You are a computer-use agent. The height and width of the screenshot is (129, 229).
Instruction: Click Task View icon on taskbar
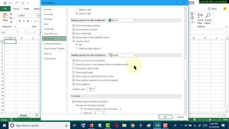(x=74, y=125)
